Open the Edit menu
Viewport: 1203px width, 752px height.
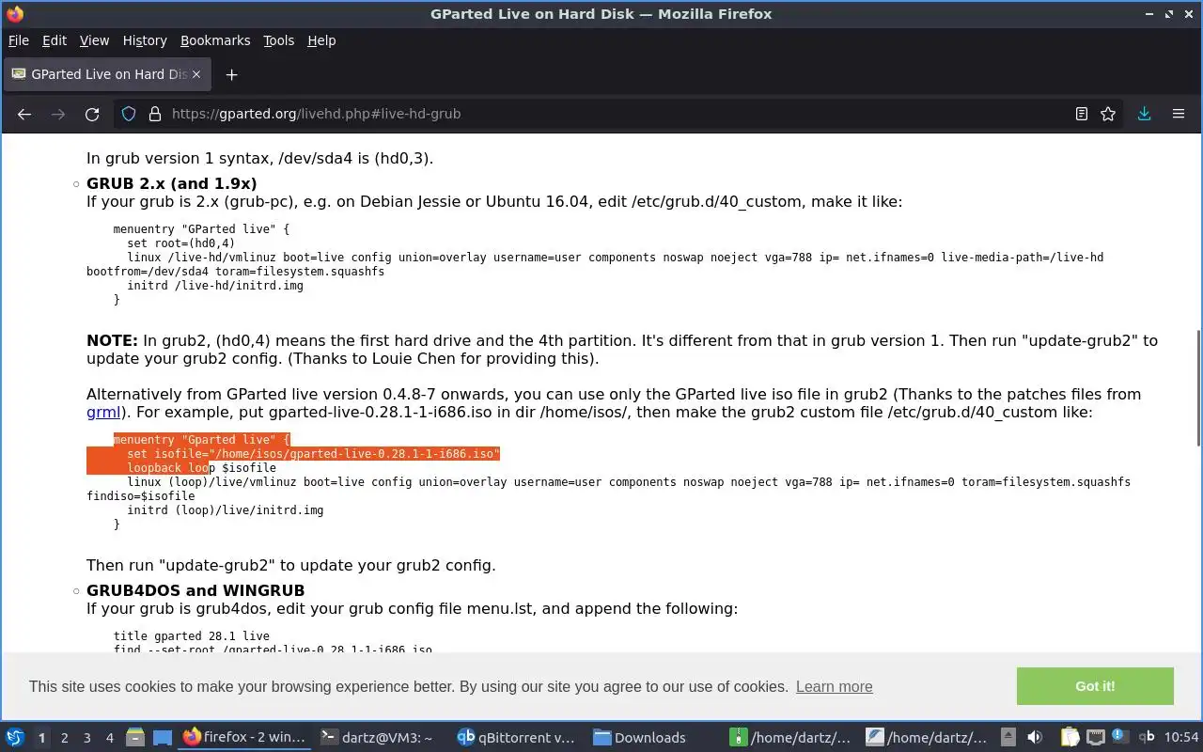tap(55, 40)
